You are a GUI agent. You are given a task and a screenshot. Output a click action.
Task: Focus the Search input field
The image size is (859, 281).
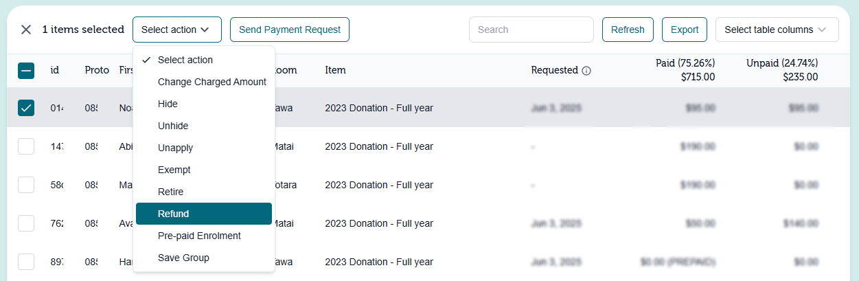point(531,30)
